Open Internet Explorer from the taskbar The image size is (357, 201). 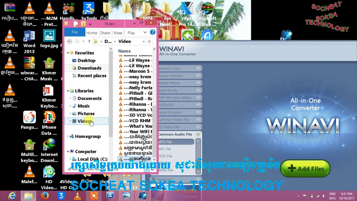click(x=12, y=196)
